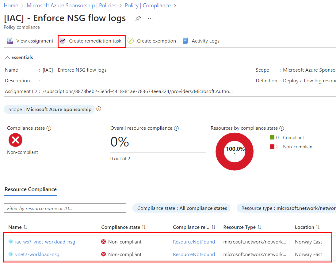Click info icon by Resources by compliance state
Image resolution: width=336 pixels, height=275 pixels.
[x=282, y=128]
